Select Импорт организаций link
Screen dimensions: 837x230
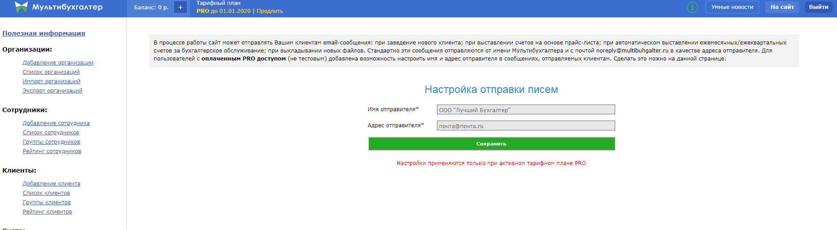(x=52, y=81)
